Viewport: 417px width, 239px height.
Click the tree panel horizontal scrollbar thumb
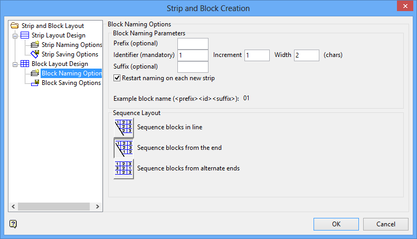(x=53, y=206)
